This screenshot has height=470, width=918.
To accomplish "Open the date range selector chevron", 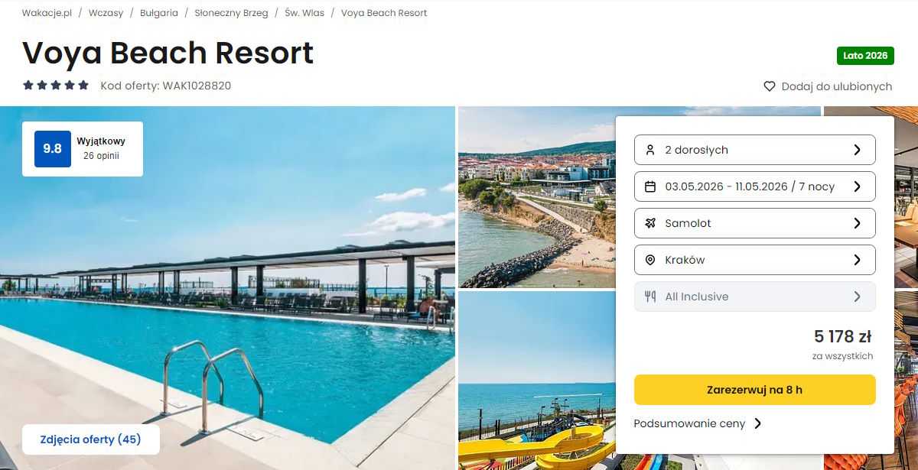I will [857, 186].
